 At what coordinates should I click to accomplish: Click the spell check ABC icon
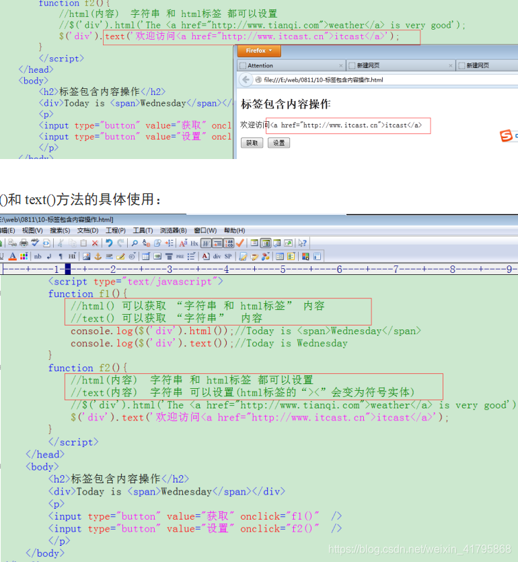[x=35, y=243]
